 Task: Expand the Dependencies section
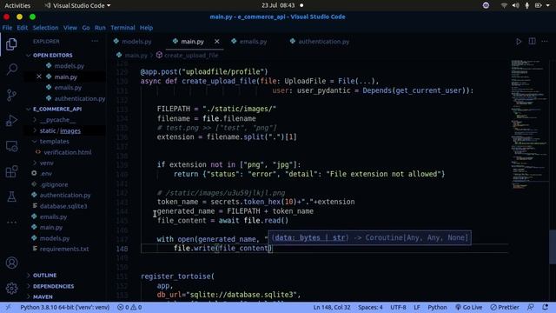click(x=53, y=286)
